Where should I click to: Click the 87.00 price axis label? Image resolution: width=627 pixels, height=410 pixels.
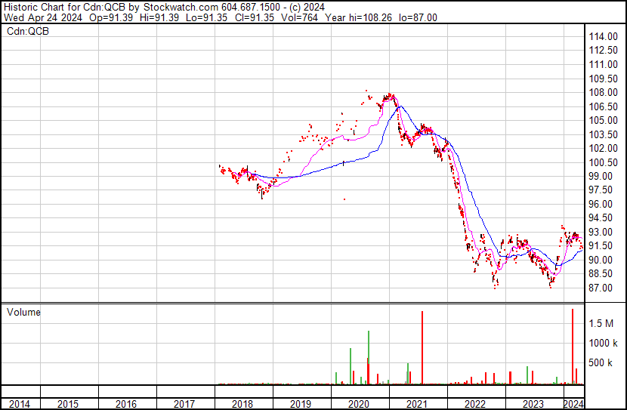point(601,288)
